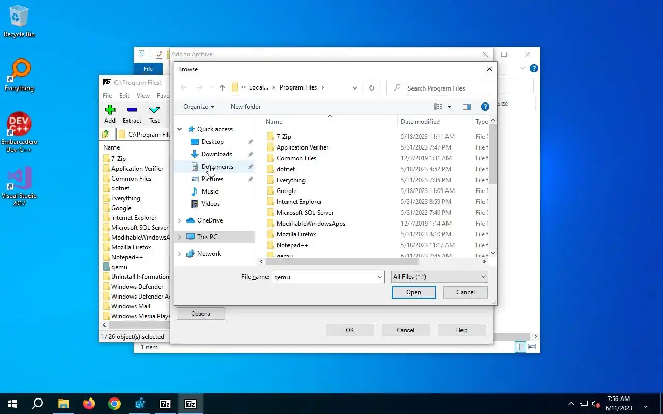The height and width of the screenshot is (414, 663).
Task: Switch to details view in Explorer window
Action: tap(521, 347)
